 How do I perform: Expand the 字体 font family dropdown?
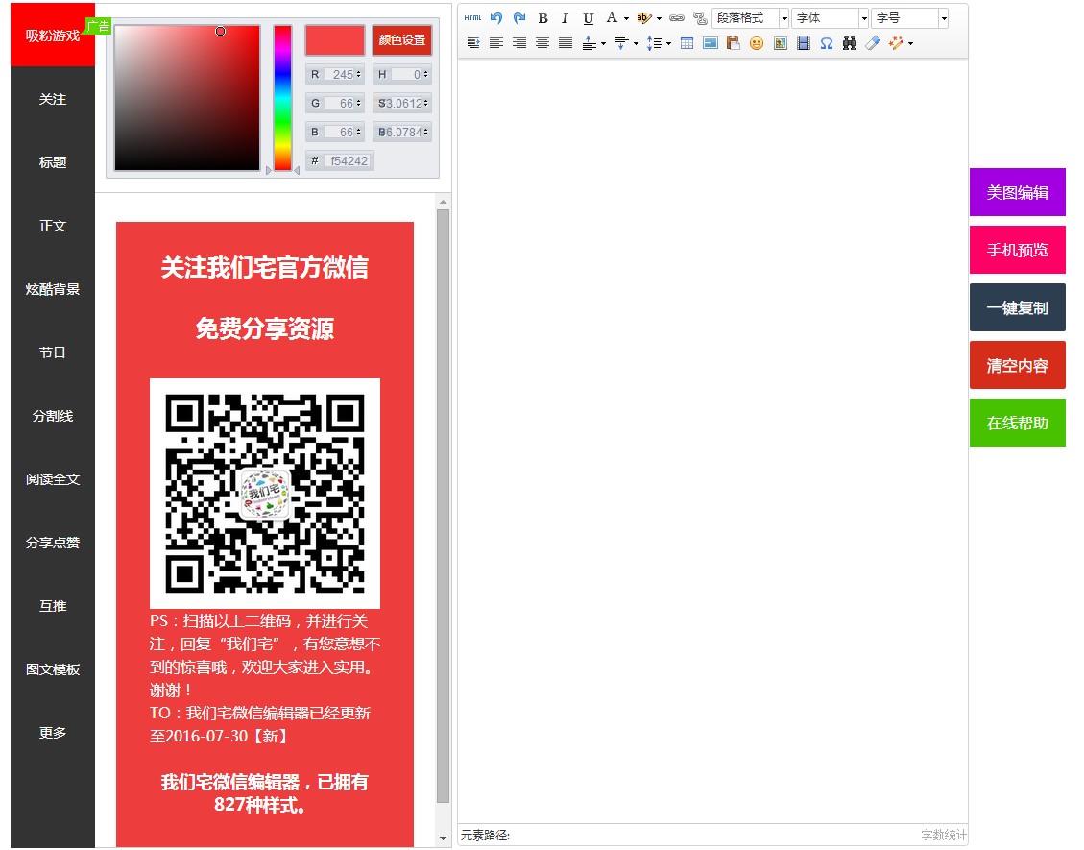click(830, 18)
